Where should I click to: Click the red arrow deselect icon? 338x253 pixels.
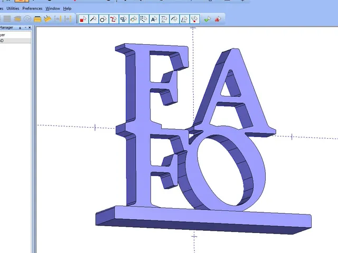coord(218,19)
